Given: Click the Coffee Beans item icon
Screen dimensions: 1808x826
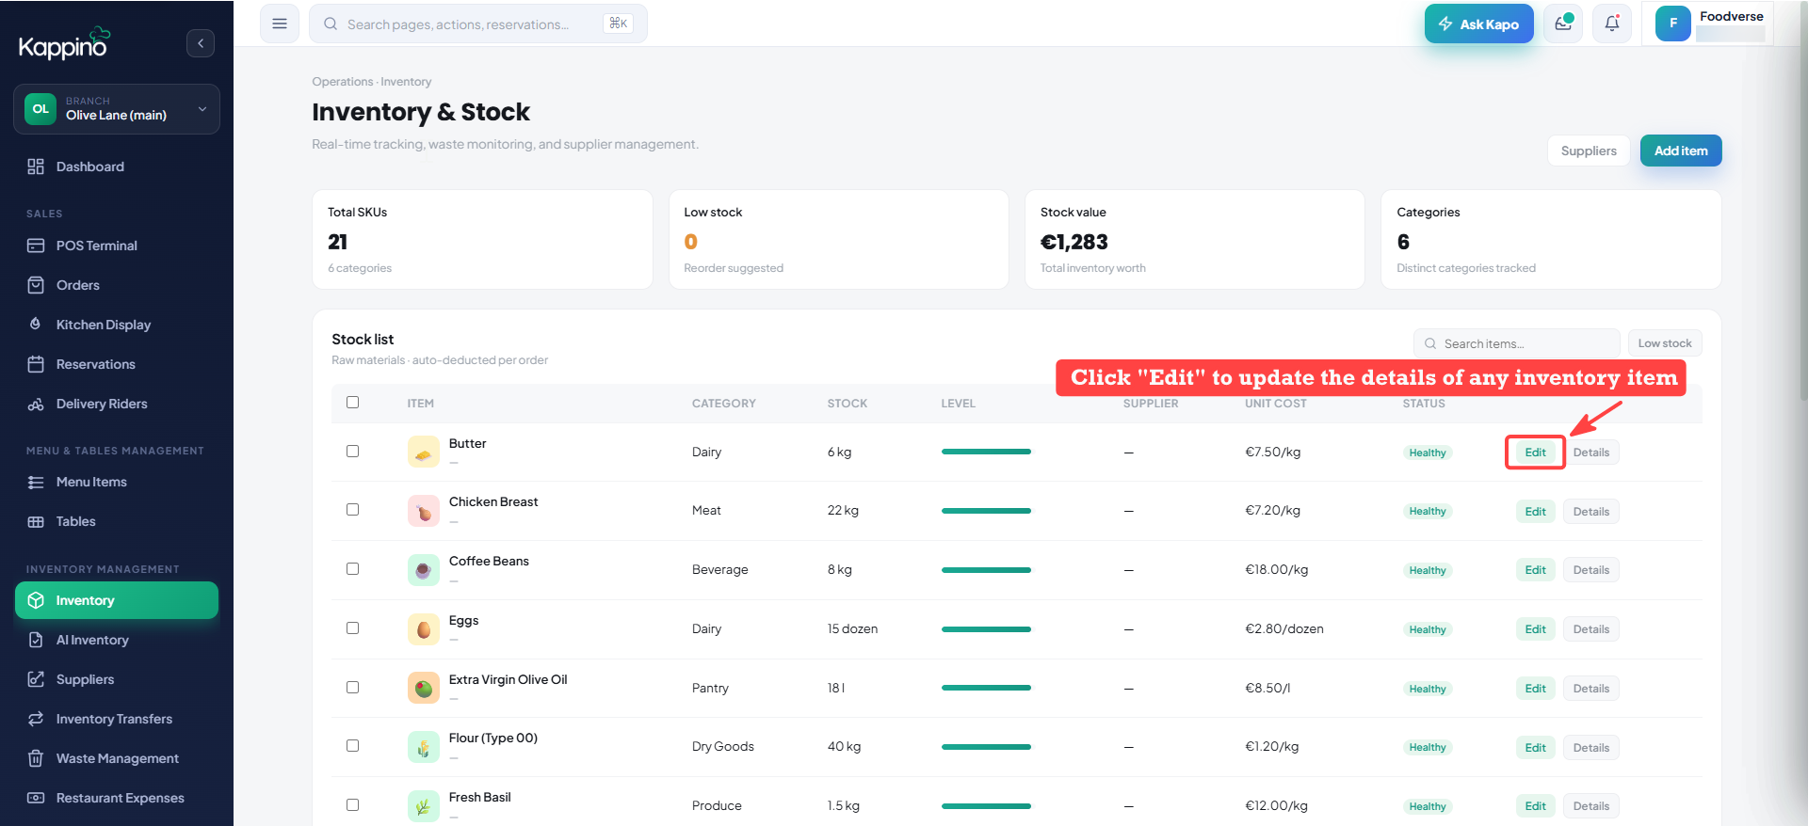Looking at the screenshot, I should [x=424, y=570].
